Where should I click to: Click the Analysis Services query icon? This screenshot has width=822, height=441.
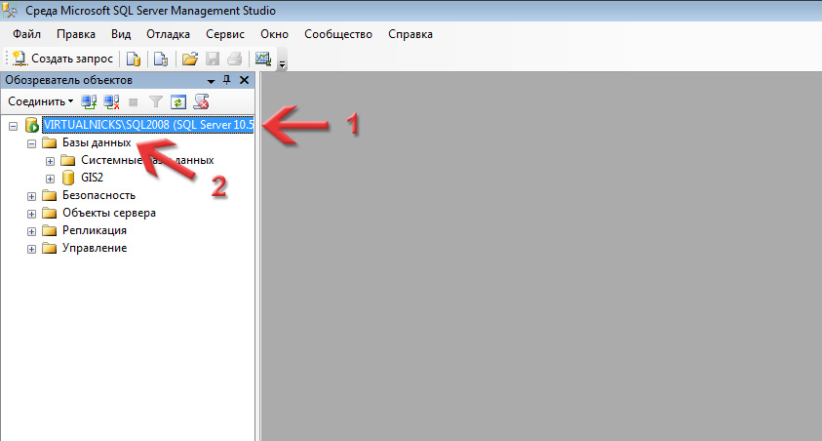(161, 59)
